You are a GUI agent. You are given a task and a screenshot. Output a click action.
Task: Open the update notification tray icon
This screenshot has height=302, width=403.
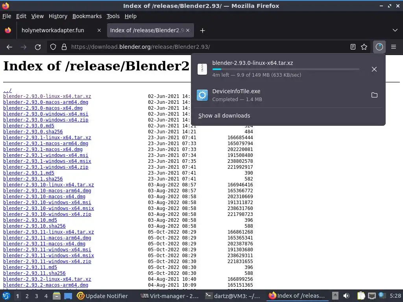(382, 295)
